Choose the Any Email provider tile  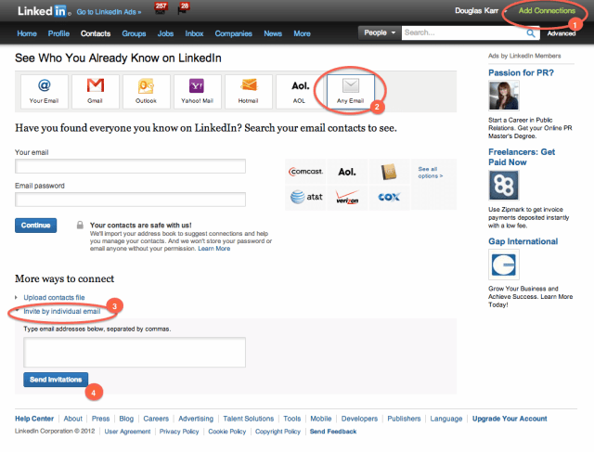[x=351, y=91]
